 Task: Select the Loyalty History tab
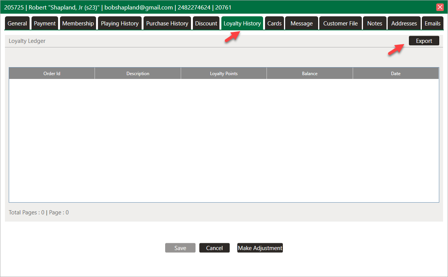242,24
